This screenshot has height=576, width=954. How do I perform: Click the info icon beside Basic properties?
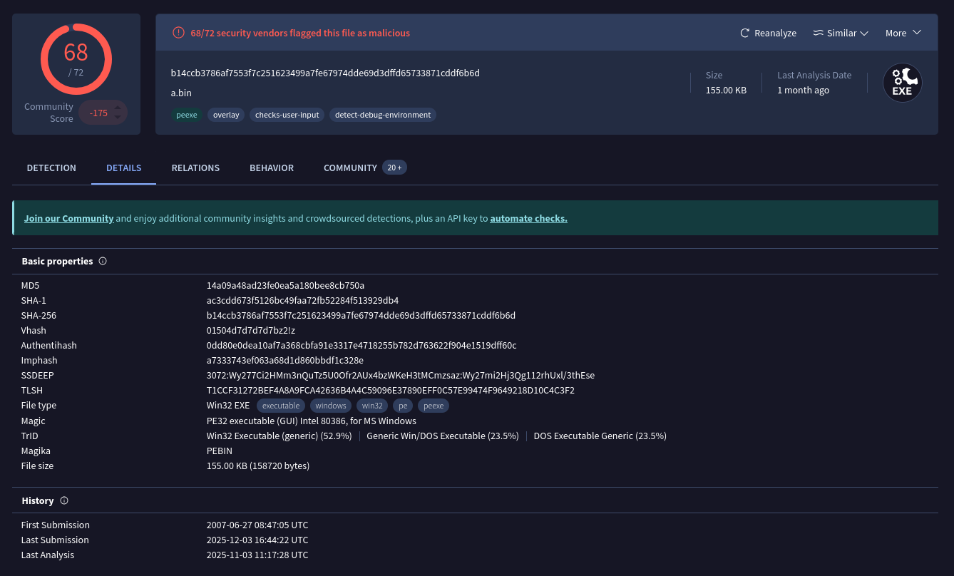pyautogui.click(x=103, y=261)
